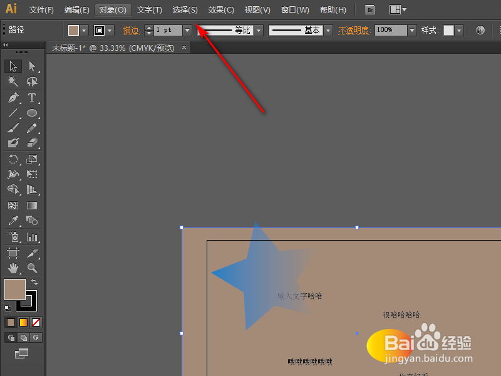Select the Line Segment tool
Viewport: 501px width, 376px height.
tap(13, 113)
